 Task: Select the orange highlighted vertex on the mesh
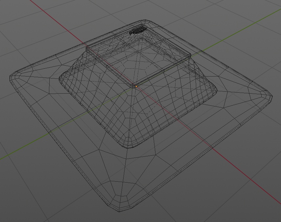coord(136,86)
